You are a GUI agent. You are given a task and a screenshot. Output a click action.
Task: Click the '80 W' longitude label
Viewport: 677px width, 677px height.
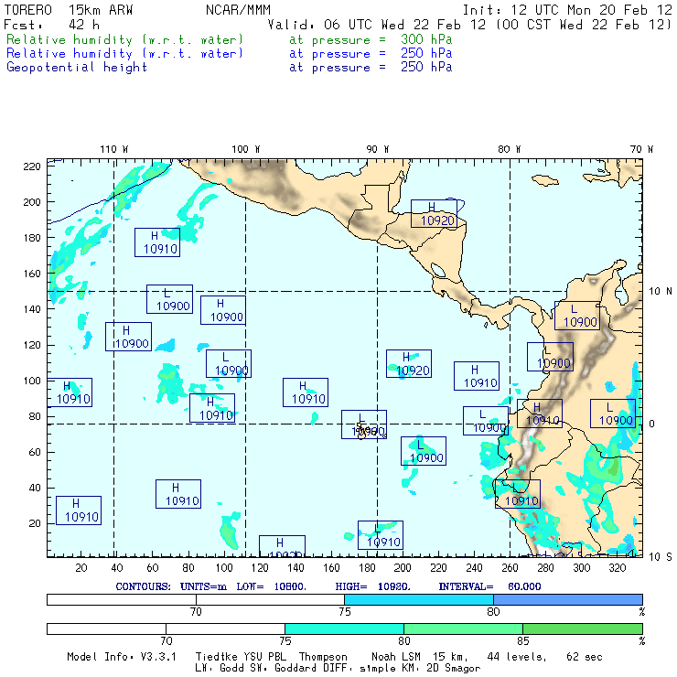click(x=509, y=149)
